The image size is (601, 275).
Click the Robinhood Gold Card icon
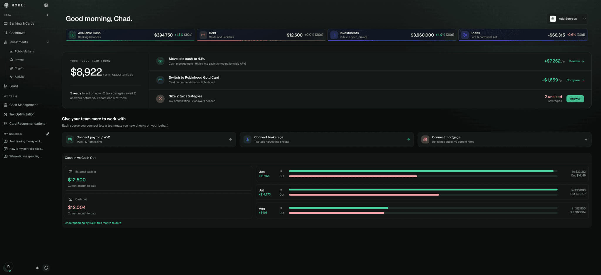161,80
